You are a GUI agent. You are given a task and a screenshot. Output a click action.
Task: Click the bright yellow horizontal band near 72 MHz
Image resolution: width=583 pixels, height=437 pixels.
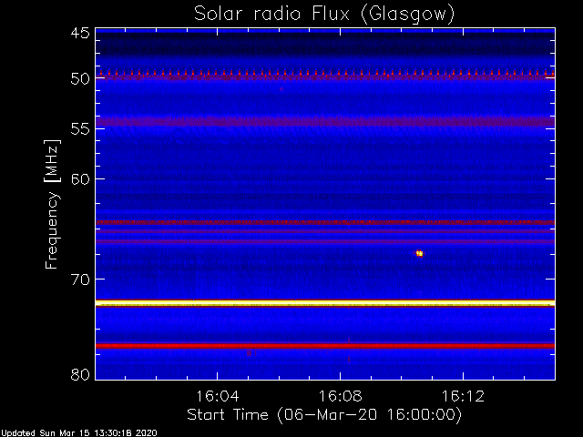coord(325,303)
